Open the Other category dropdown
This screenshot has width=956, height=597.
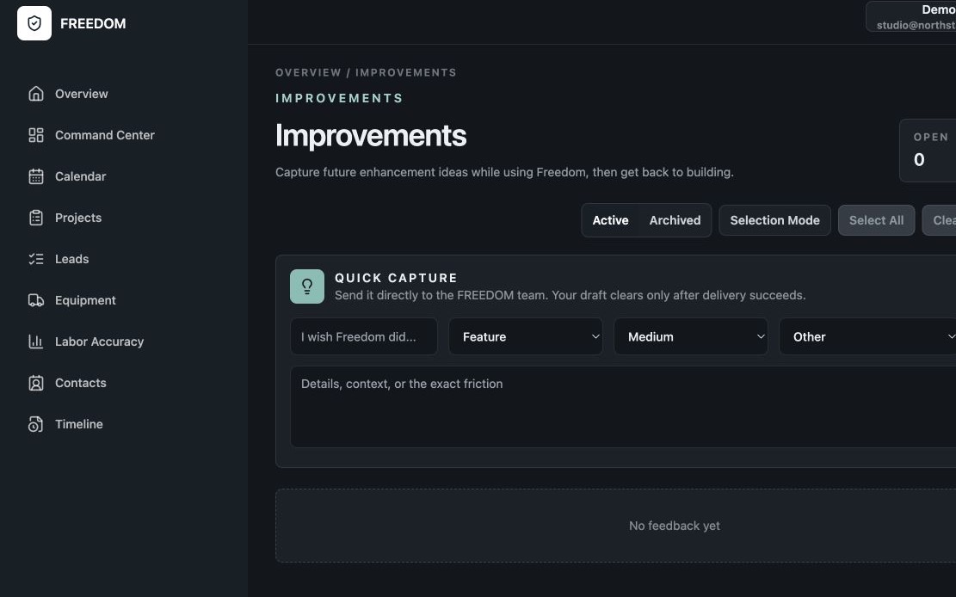(867, 336)
